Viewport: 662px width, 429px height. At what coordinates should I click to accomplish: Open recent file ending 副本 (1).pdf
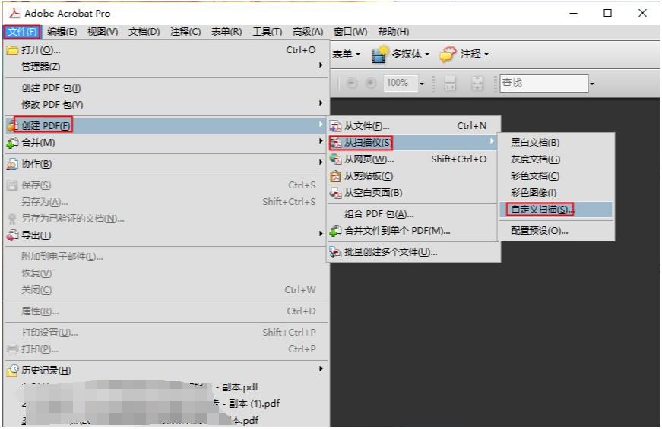point(166,404)
